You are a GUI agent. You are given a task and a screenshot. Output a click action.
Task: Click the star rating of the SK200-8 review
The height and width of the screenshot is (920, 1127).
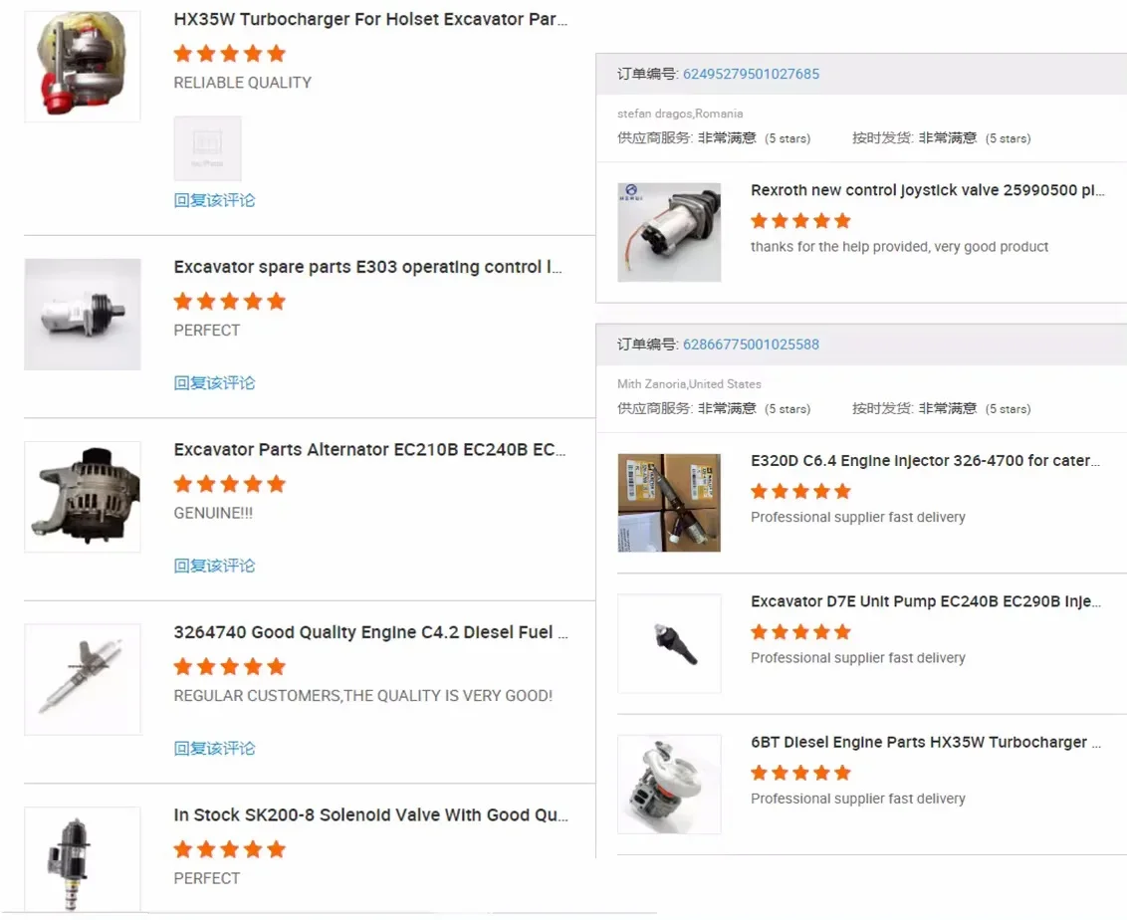[229, 849]
